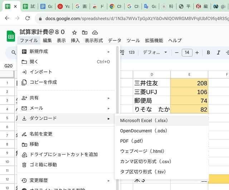Toggle bold formatting in toolbar

coord(209,53)
